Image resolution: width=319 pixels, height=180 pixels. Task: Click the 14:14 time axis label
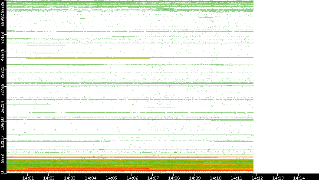click(299, 177)
